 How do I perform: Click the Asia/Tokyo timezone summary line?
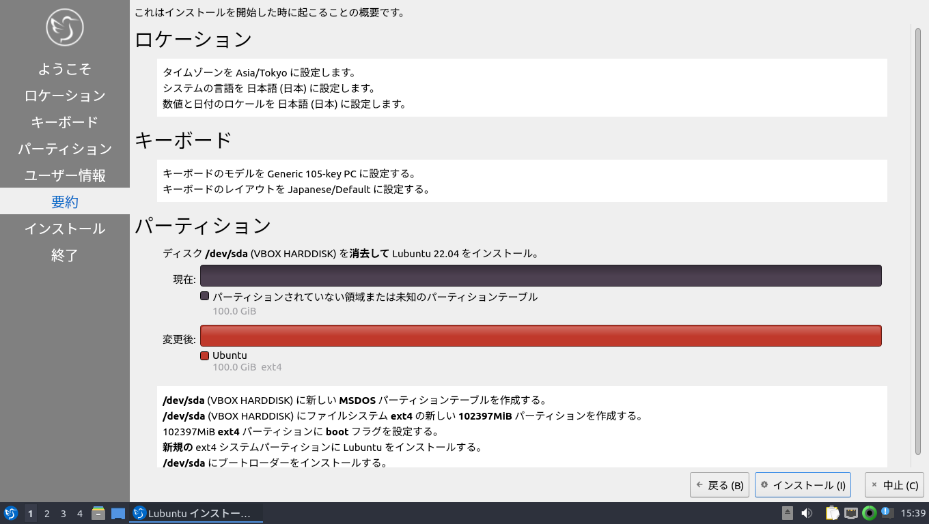click(259, 72)
